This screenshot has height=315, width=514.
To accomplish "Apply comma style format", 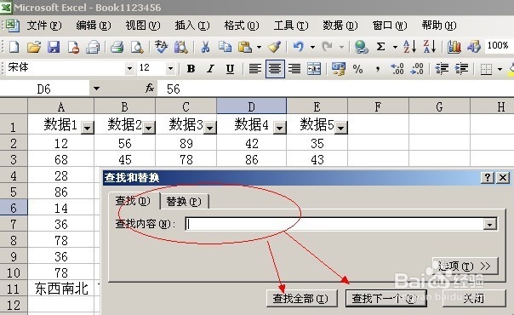I will click(378, 69).
